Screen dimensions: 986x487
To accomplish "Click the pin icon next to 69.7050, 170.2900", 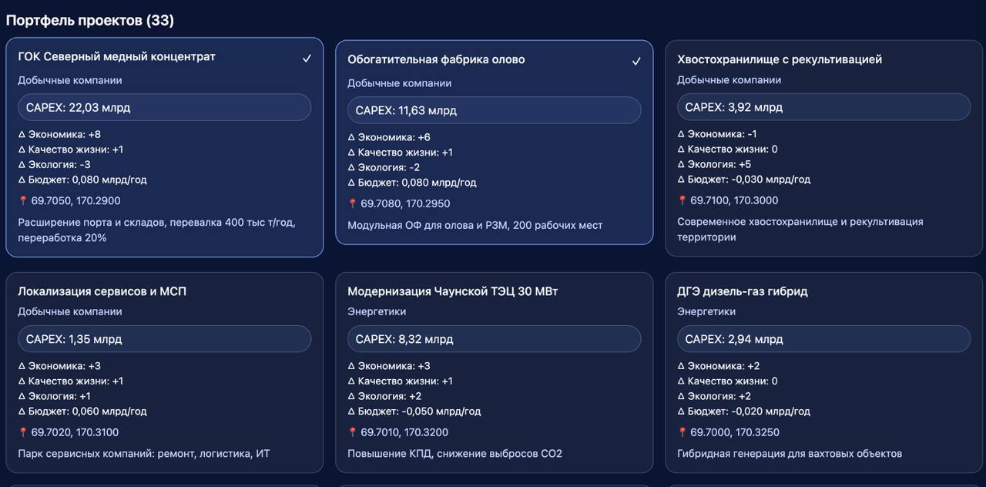I will tap(23, 201).
